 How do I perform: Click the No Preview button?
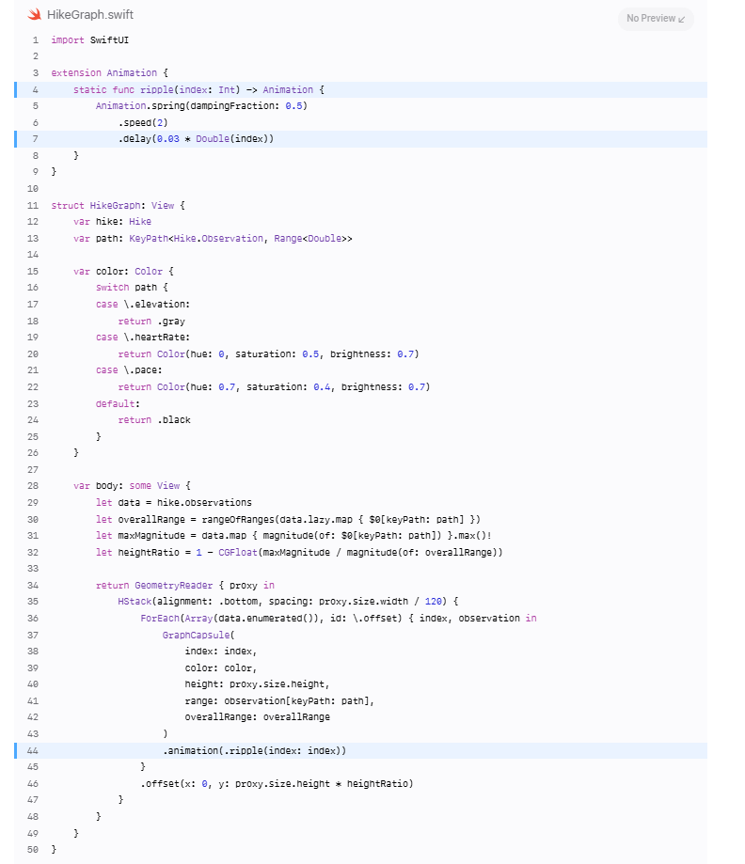click(x=656, y=18)
